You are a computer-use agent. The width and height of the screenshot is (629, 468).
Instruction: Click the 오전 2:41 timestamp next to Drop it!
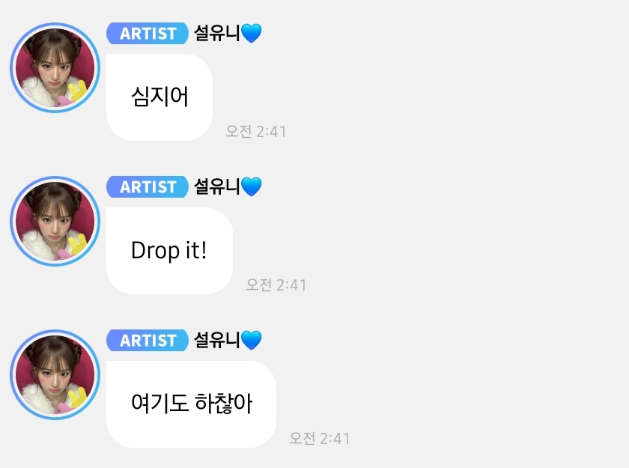(x=276, y=285)
